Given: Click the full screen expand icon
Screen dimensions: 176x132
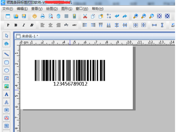Looking at the screenshot, I should (x=167, y=16).
